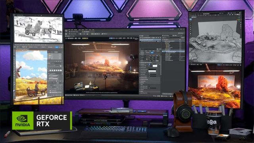Toggle the blue checkbox in Details properties

tap(150, 64)
